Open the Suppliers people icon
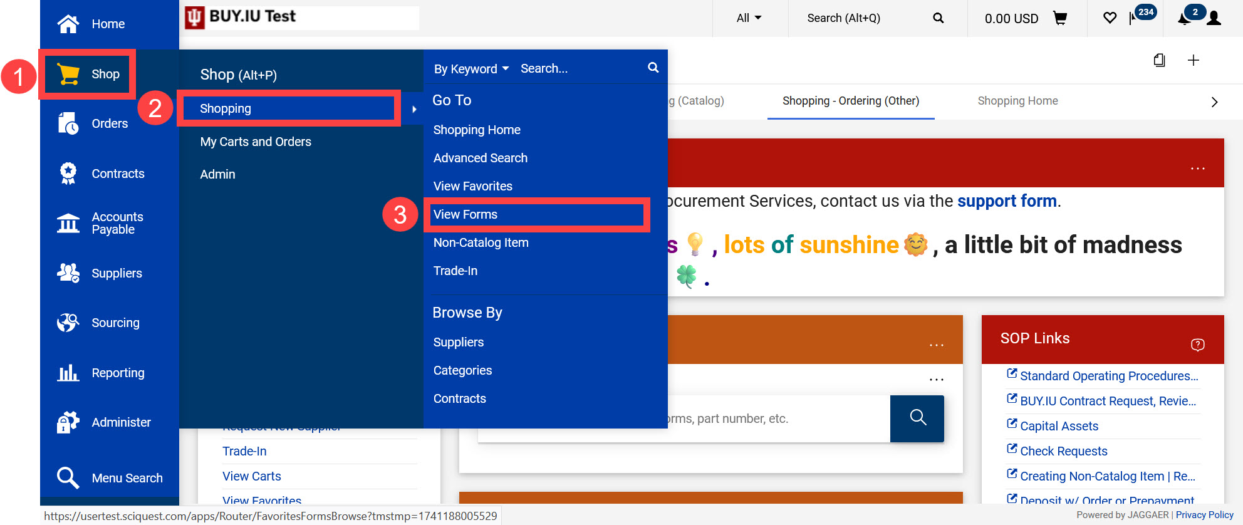 [68, 273]
